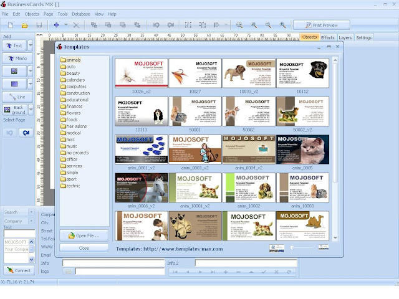Click the Print Preview button
The image size is (399, 299).
click(x=322, y=25)
